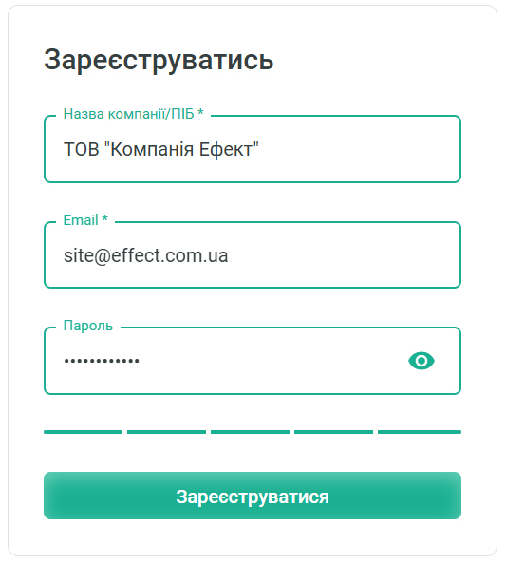Screen dimensions: 506x563
Task: Click the fifth password strength bar segment
Action: point(420,432)
